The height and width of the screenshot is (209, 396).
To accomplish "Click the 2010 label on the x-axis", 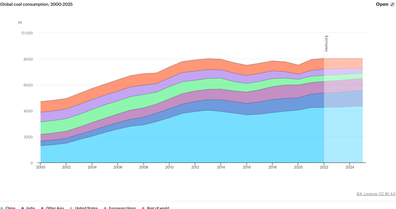I will point(169,167).
